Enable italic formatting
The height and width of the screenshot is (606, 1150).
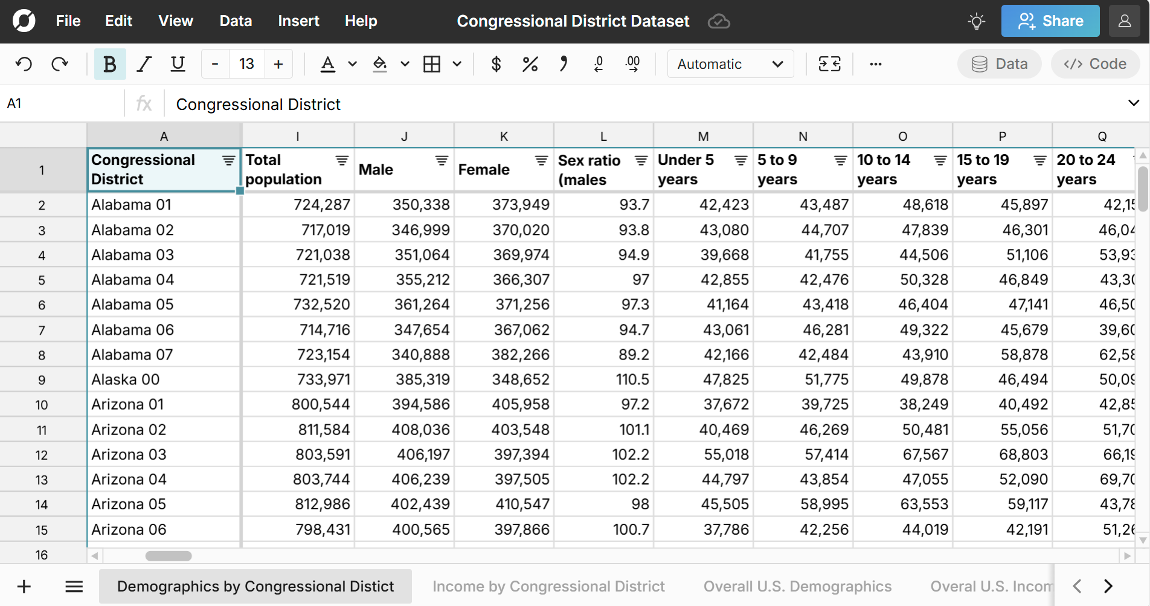coord(144,64)
